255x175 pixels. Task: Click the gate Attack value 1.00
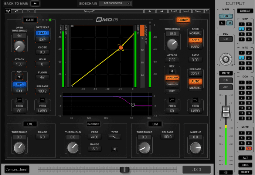click(19, 64)
